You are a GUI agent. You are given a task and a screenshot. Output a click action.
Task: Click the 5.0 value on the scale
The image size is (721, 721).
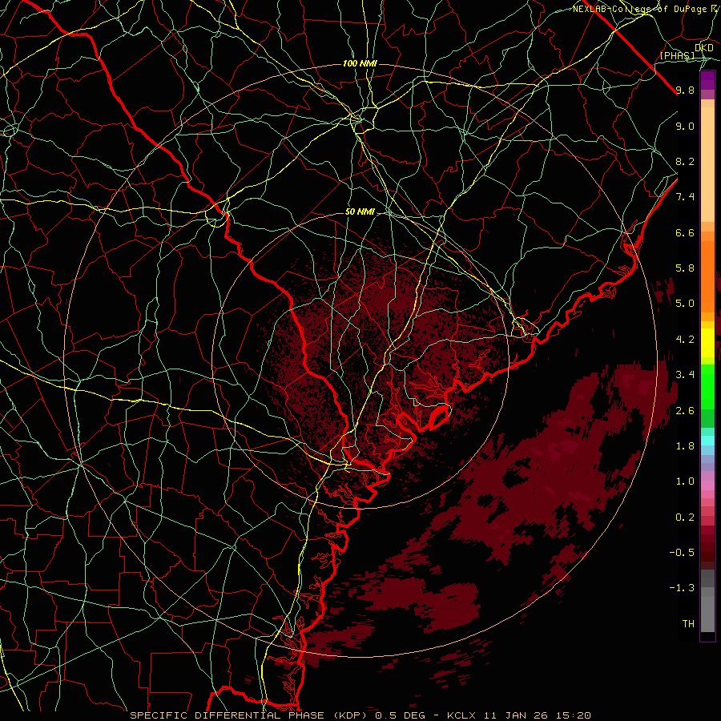pyautogui.click(x=685, y=304)
